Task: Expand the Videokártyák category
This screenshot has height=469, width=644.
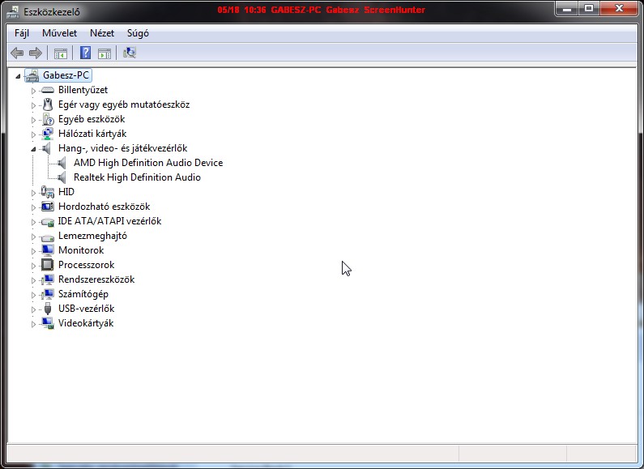Action: pos(33,324)
